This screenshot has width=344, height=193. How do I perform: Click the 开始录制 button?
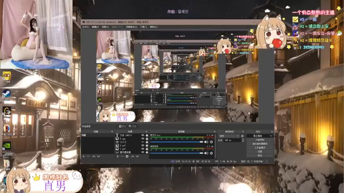[260, 140]
